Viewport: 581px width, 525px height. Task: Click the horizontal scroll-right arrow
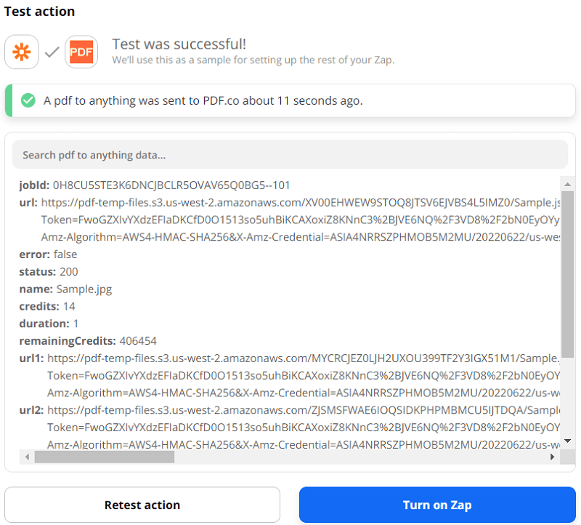552,457
